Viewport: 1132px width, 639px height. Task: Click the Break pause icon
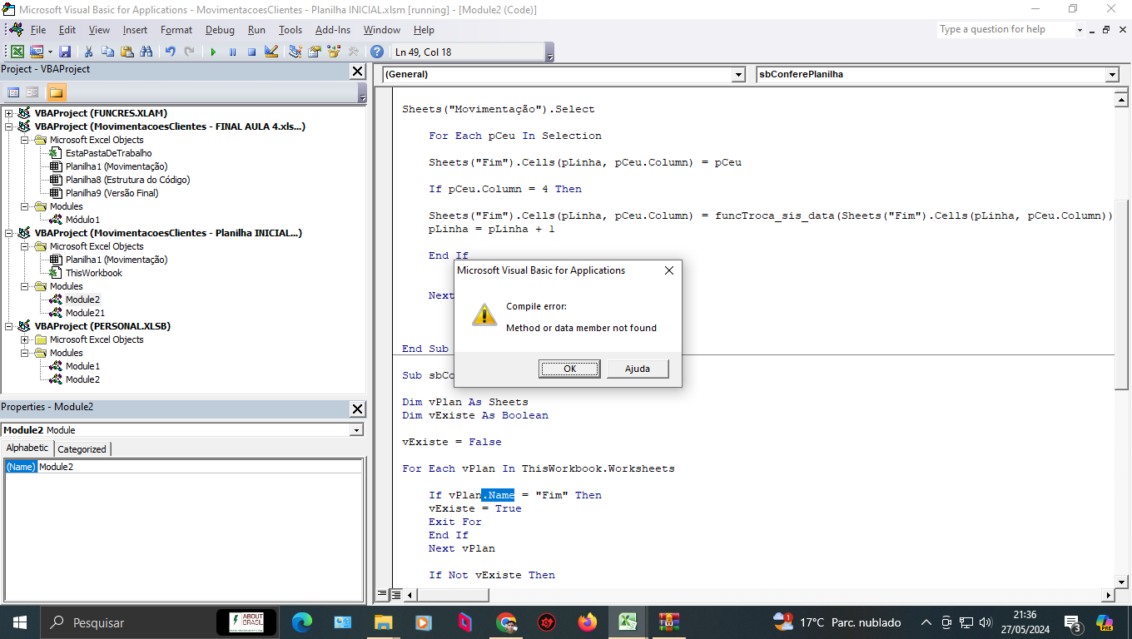[x=232, y=52]
